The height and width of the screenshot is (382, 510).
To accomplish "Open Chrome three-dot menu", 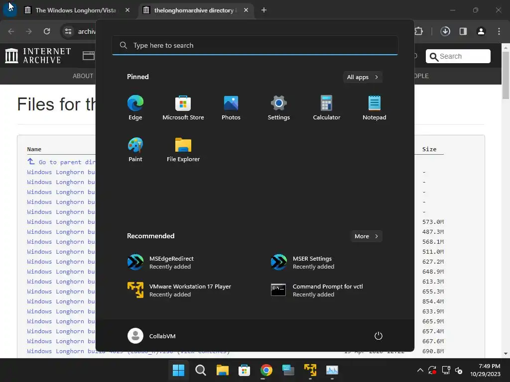I will tap(499, 31).
